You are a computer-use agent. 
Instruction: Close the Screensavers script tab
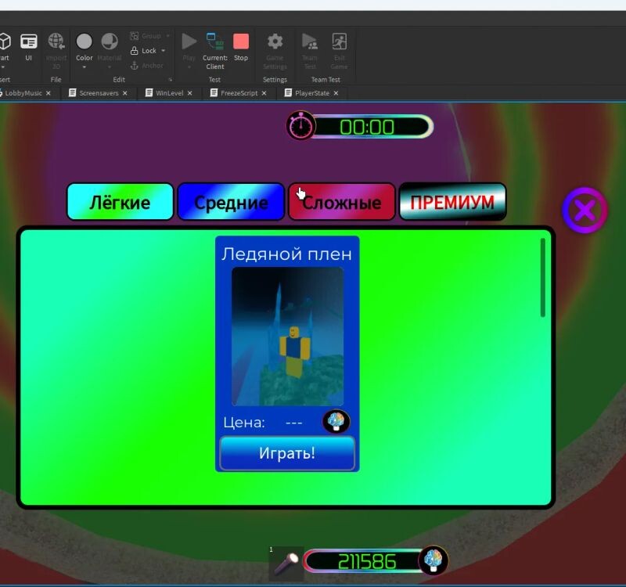(x=124, y=93)
